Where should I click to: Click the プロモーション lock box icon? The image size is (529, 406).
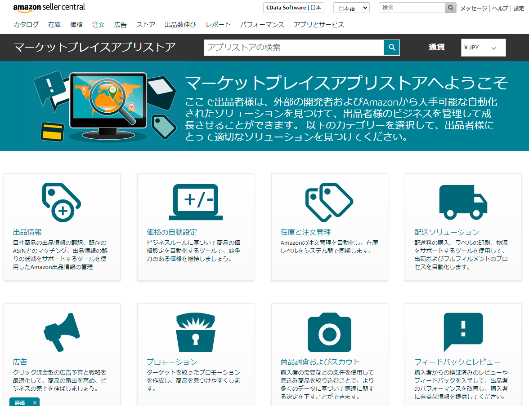click(196, 332)
